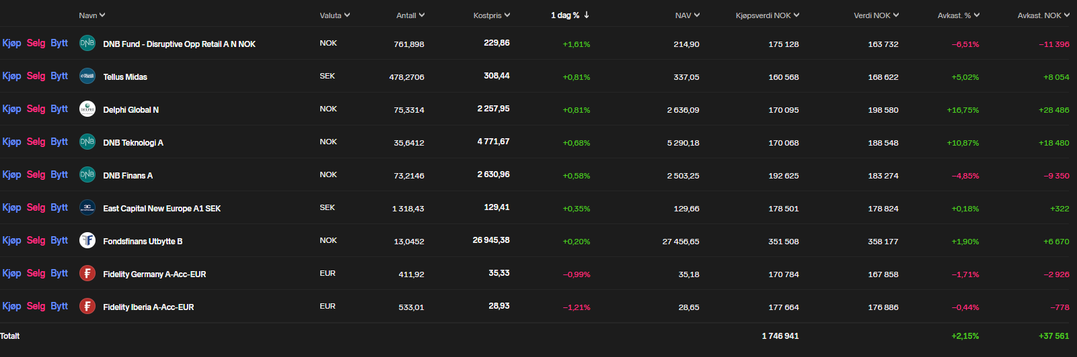The height and width of the screenshot is (357, 1077).
Task: Click Bytt for Fidelity Iberia A-Acc-EUR
Action: pyautogui.click(x=59, y=306)
